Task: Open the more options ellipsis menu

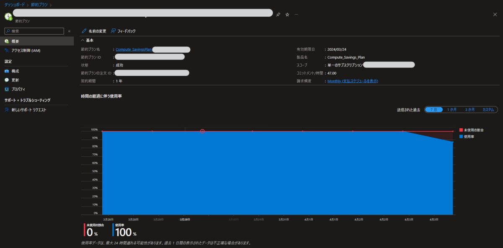Action: click(x=296, y=14)
